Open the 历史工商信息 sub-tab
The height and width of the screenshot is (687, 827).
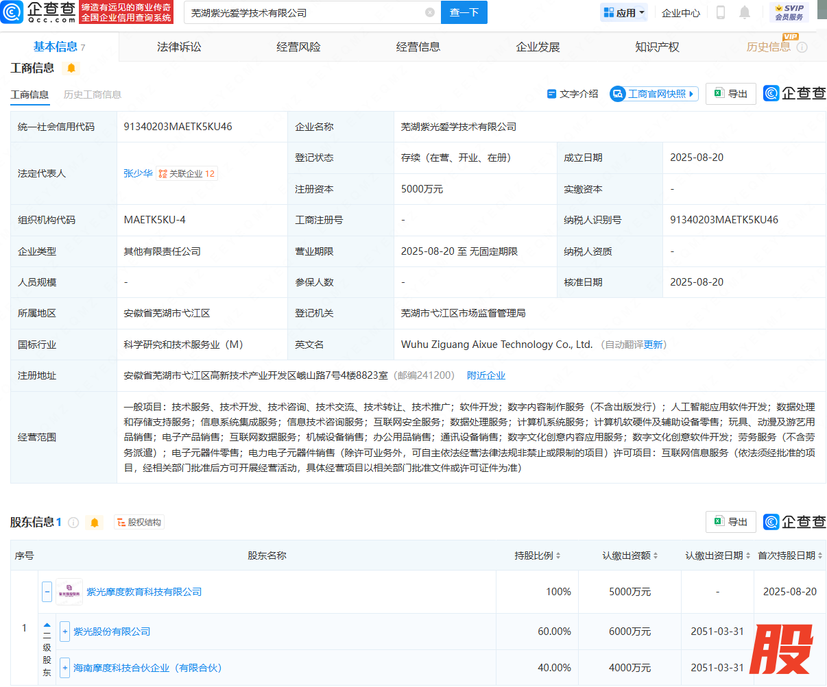(x=93, y=95)
